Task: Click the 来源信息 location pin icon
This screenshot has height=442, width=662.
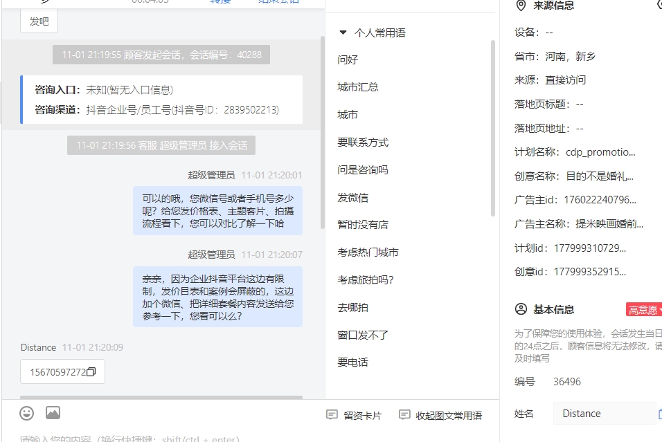Action: (521, 6)
